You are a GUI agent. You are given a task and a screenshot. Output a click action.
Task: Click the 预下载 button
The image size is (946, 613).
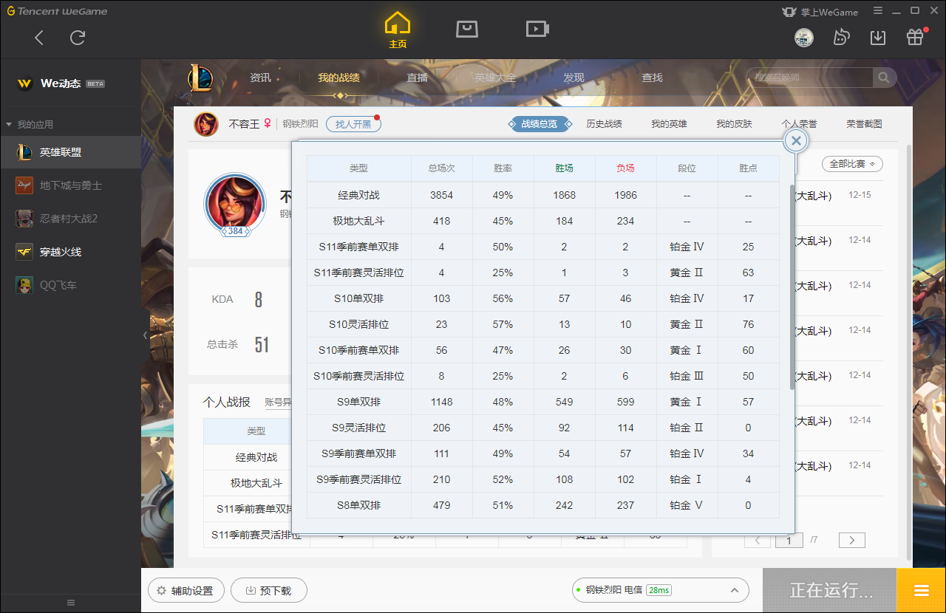[269, 590]
